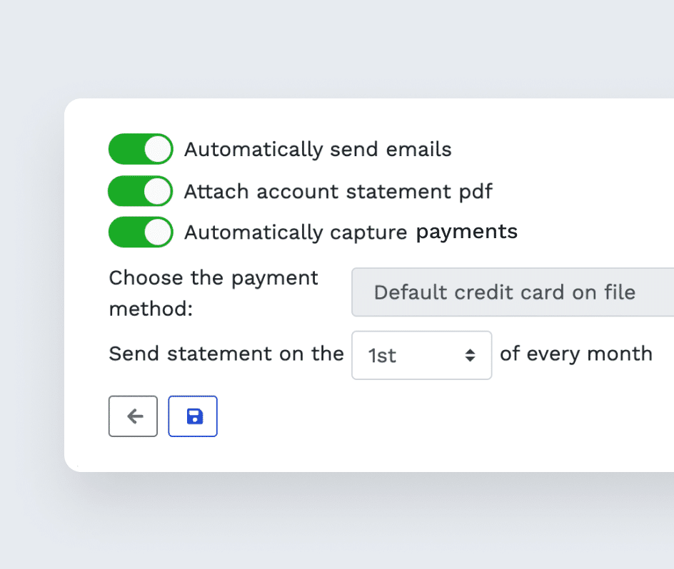
Task: Open the statement day dropdown showing 1st
Action: click(422, 355)
